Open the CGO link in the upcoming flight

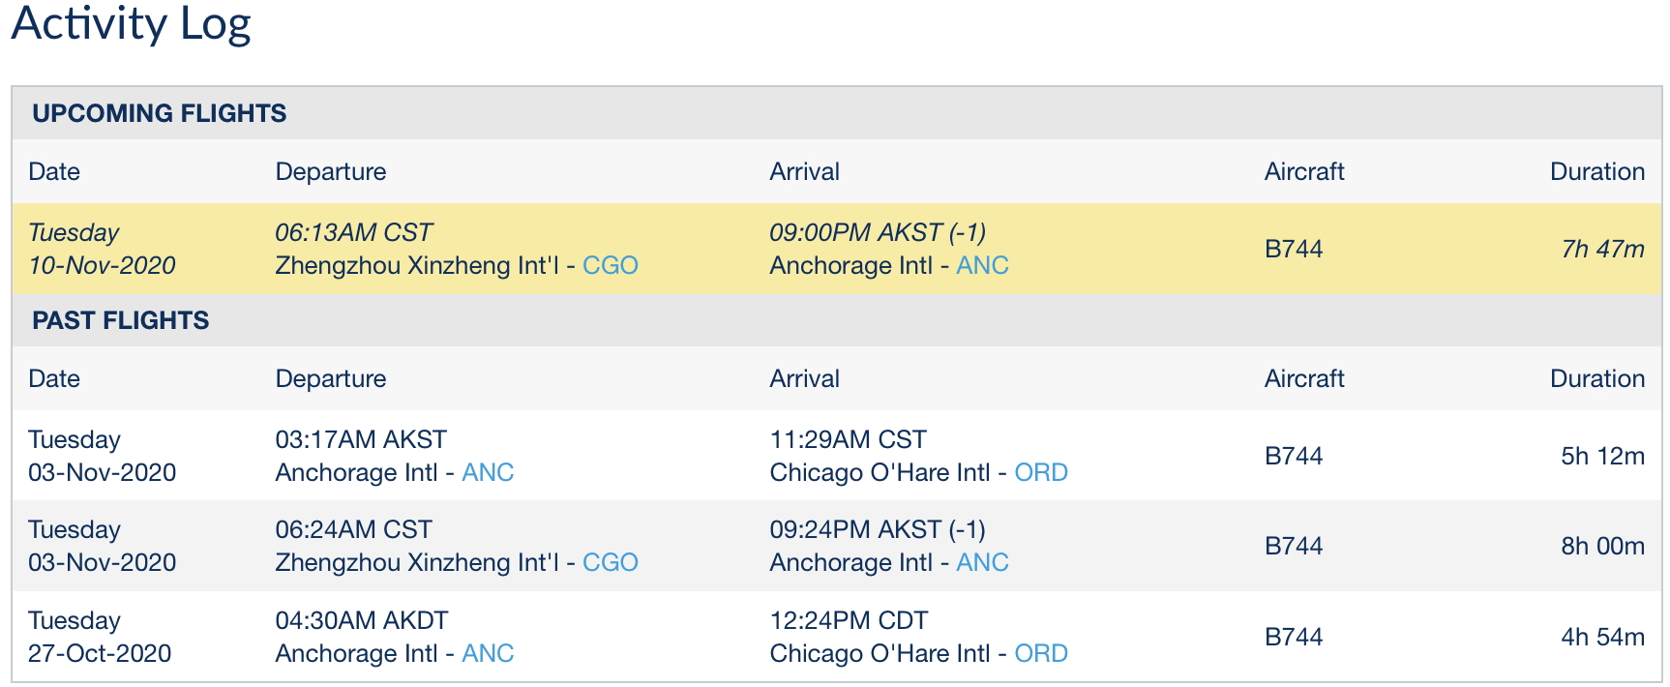(610, 265)
